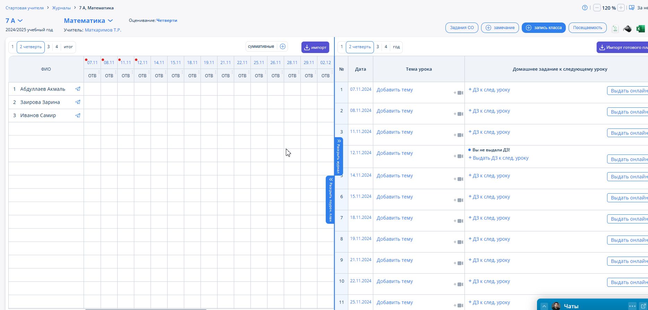648x310 pixels.
Task: Add video to lesson 08.11.2024
Action: (x=458, y=114)
